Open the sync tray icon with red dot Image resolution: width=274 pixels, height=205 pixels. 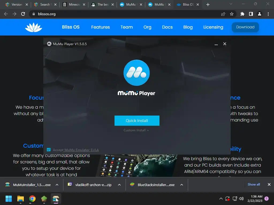pyautogui.click(x=227, y=199)
